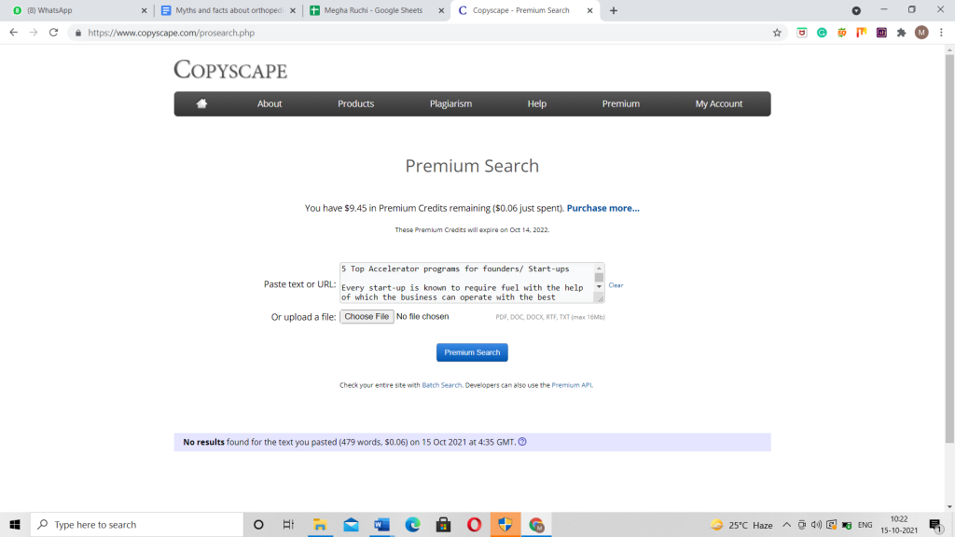Open the Grammarly extension icon
955x537 pixels.
pyautogui.click(x=822, y=32)
